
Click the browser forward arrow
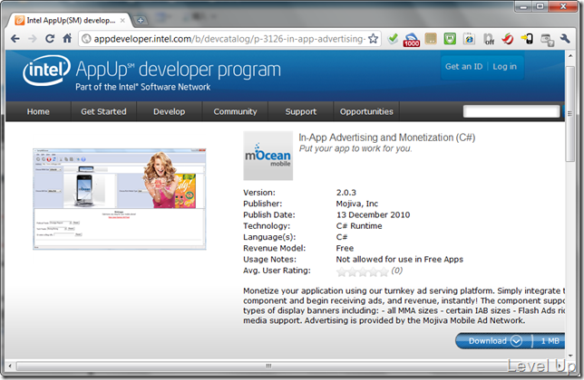click(x=33, y=39)
